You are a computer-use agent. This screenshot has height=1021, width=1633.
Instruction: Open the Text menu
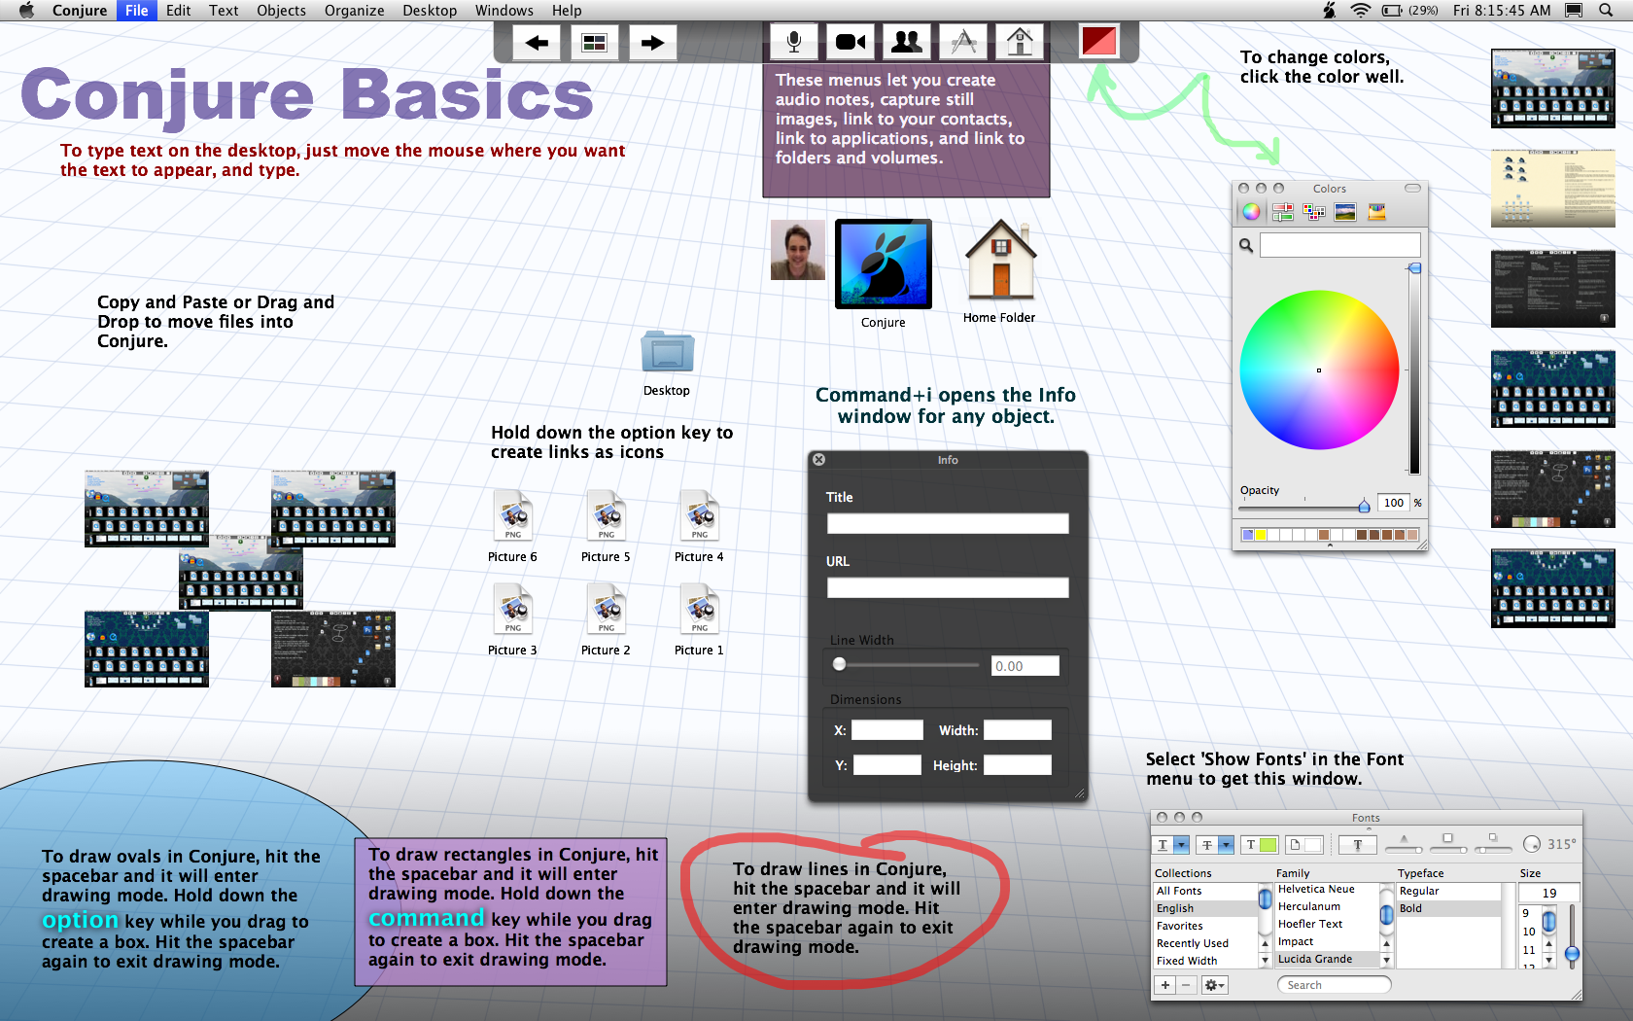pyautogui.click(x=224, y=11)
